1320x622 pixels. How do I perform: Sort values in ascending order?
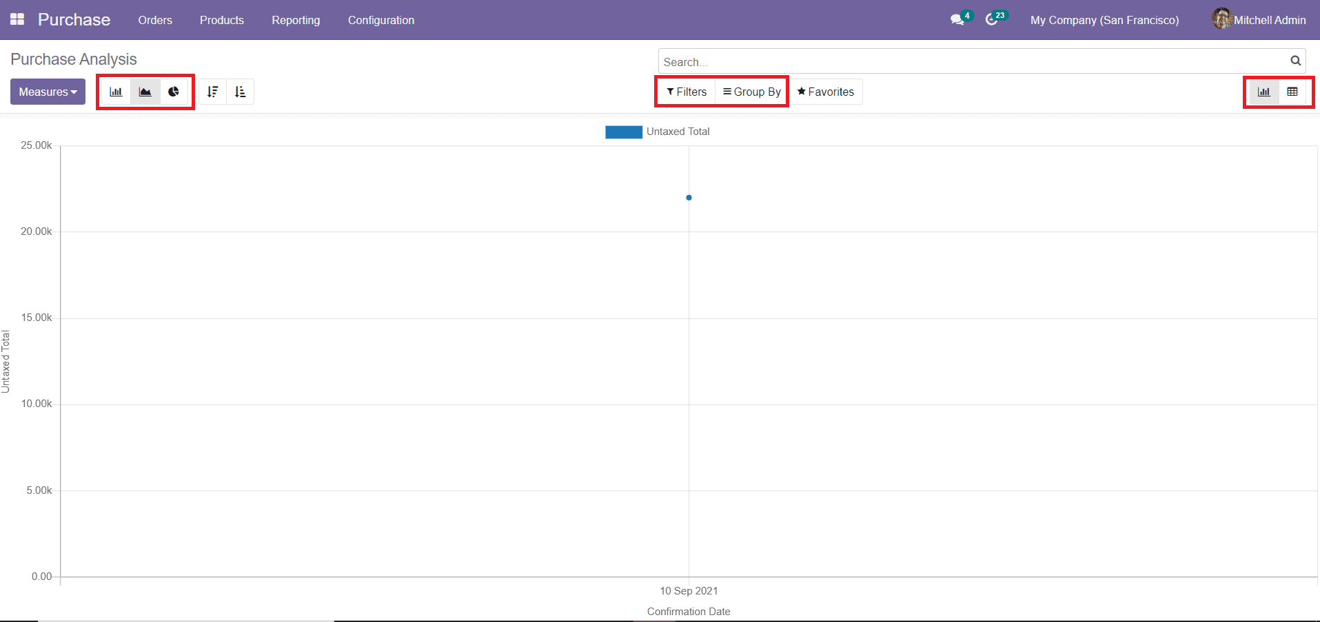pyautogui.click(x=240, y=91)
